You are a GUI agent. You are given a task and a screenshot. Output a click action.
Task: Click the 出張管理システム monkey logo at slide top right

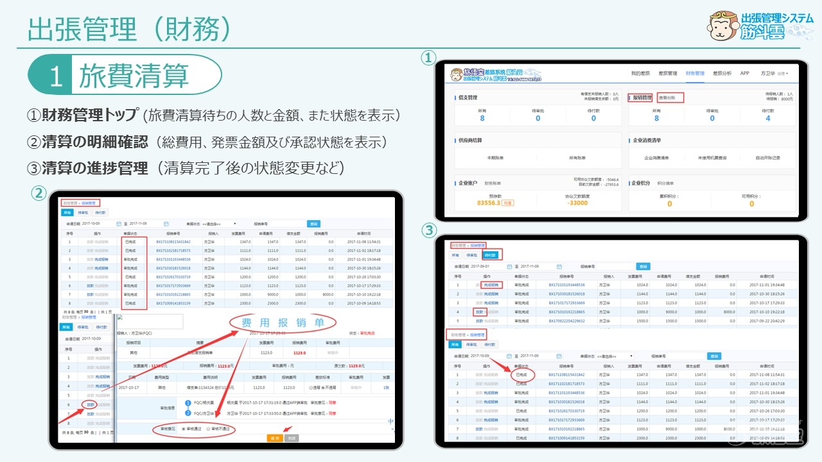(x=722, y=26)
